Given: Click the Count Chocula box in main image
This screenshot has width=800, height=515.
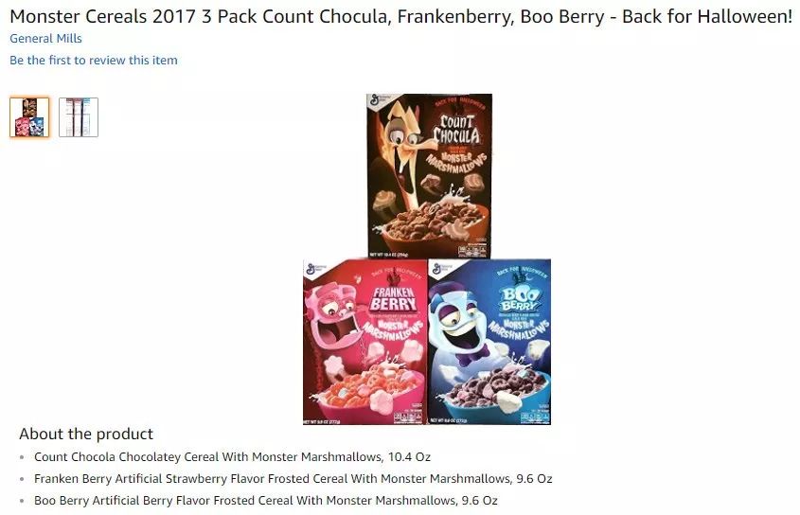Looking at the screenshot, I should pos(429,175).
